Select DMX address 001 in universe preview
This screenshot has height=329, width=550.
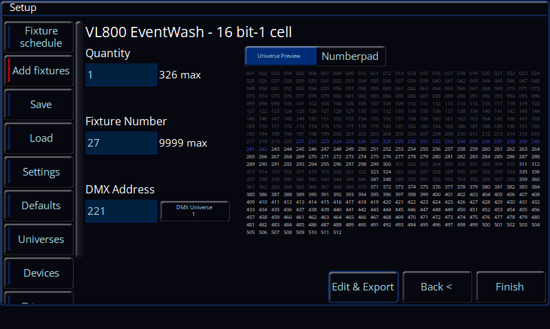point(251,74)
